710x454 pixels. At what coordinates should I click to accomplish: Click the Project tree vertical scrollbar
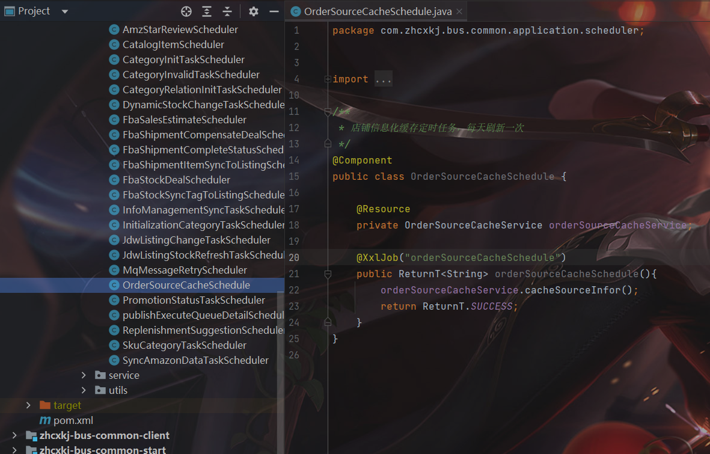(281, 372)
